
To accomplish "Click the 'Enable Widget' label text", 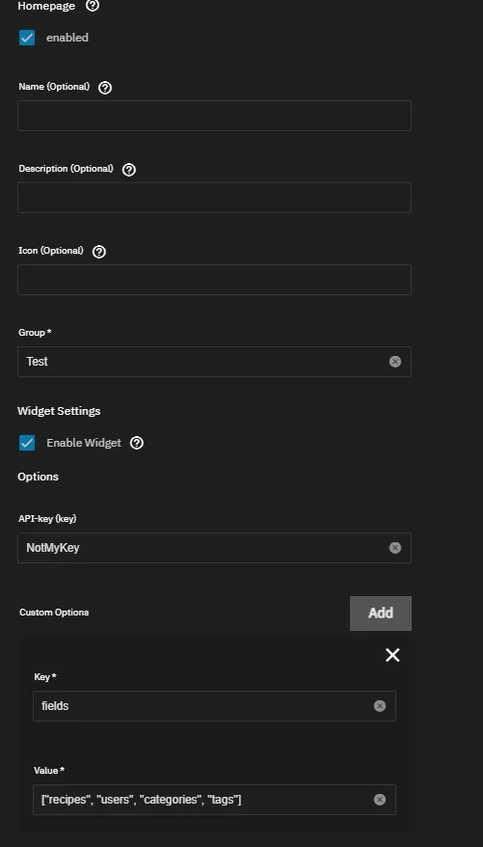I will point(84,443).
